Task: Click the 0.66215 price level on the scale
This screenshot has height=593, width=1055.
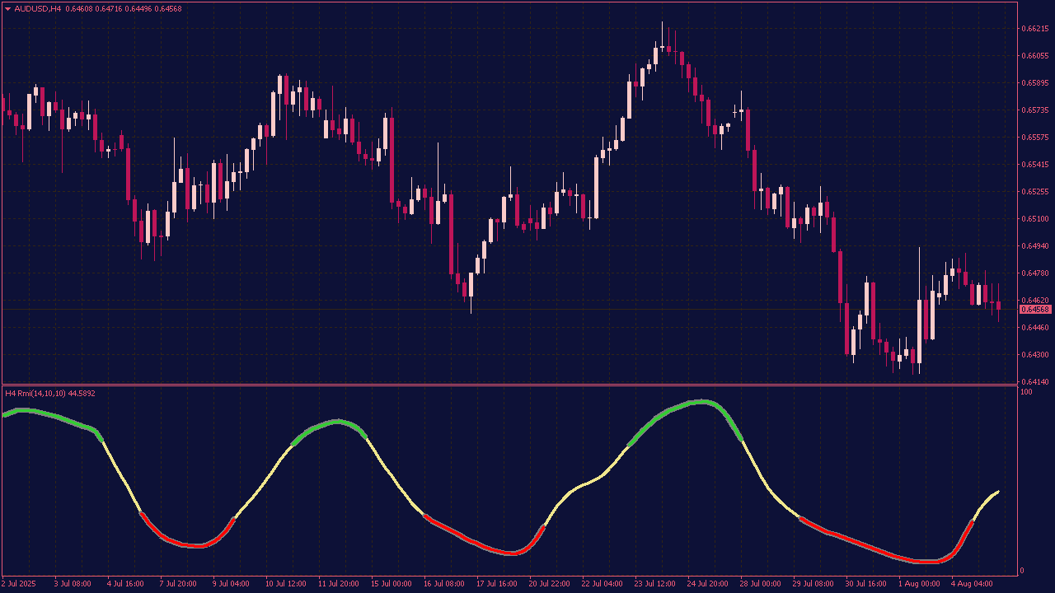Action: pos(1034,29)
